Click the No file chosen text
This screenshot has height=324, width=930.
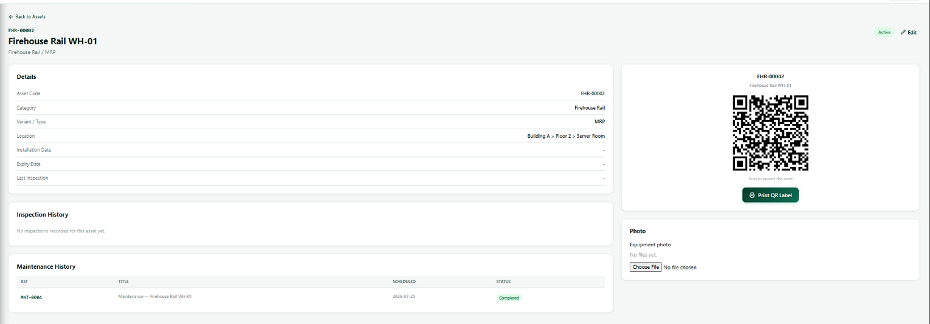pos(680,268)
